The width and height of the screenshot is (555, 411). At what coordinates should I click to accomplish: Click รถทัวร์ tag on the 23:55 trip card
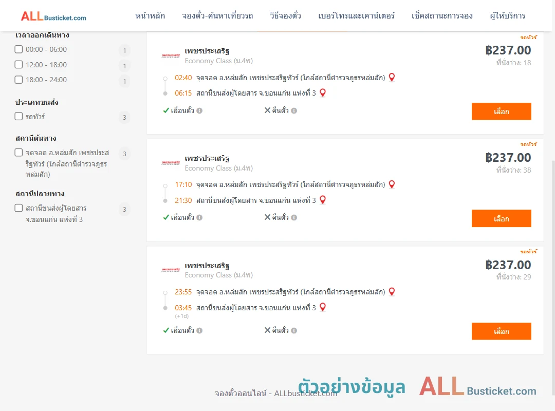pyautogui.click(x=528, y=251)
